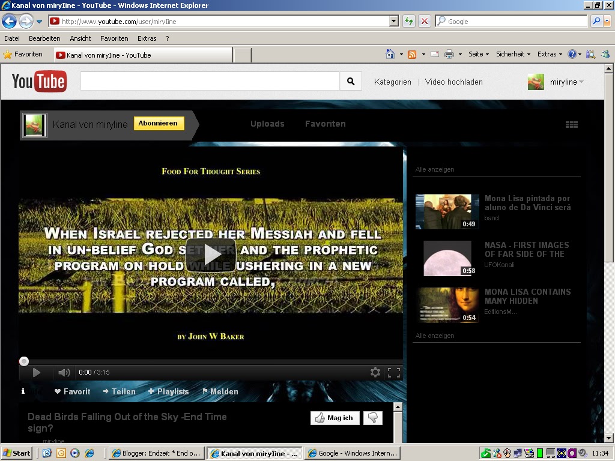This screenshot has height=461, width=615.
Task: Open NASA First Images video thumbnail
Action: pos(447,258)
